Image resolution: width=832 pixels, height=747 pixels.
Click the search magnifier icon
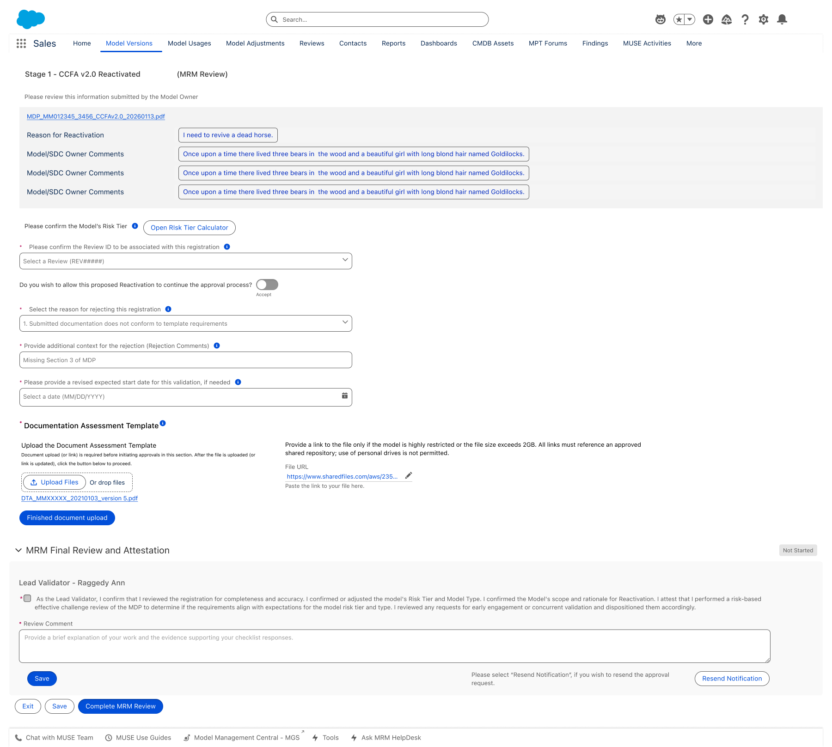[x=274, y=19]
